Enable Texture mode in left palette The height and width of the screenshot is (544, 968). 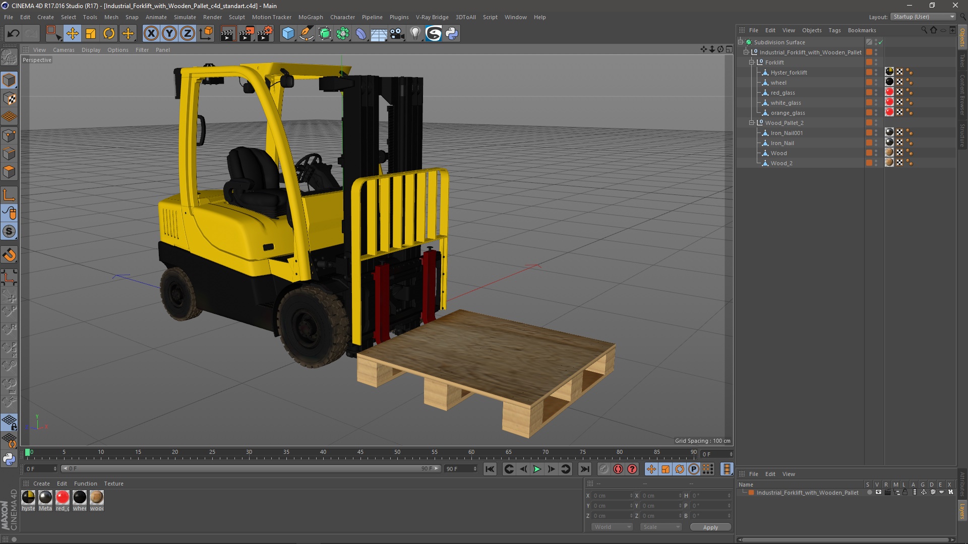9,99
